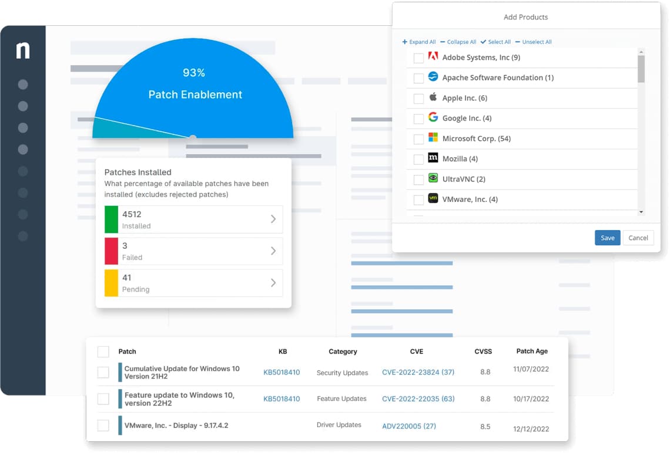Select the Microsoft Corp. checkbox
Image resolution: width=670 pixels, height=453 pixels.
[x=418, y=139]
